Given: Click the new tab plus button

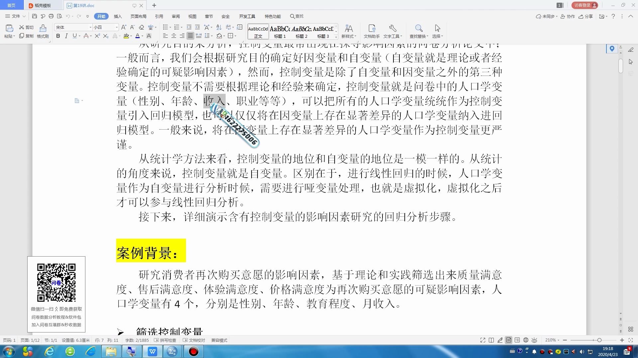Looking at the screenshot, I should 154,5.
